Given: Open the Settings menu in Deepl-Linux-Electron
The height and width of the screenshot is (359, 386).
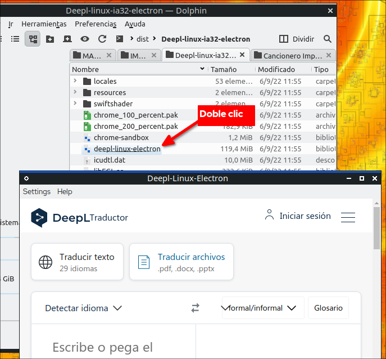Looking at the screenshot, I should click(x=37, y=191).
